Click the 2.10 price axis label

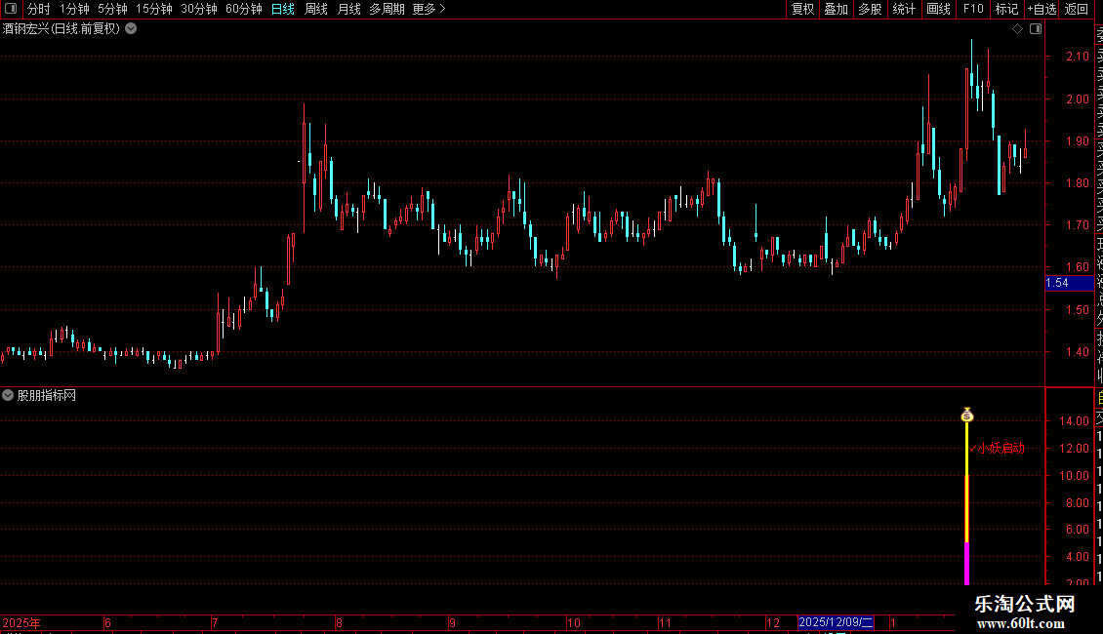(x=1077, y=57)
